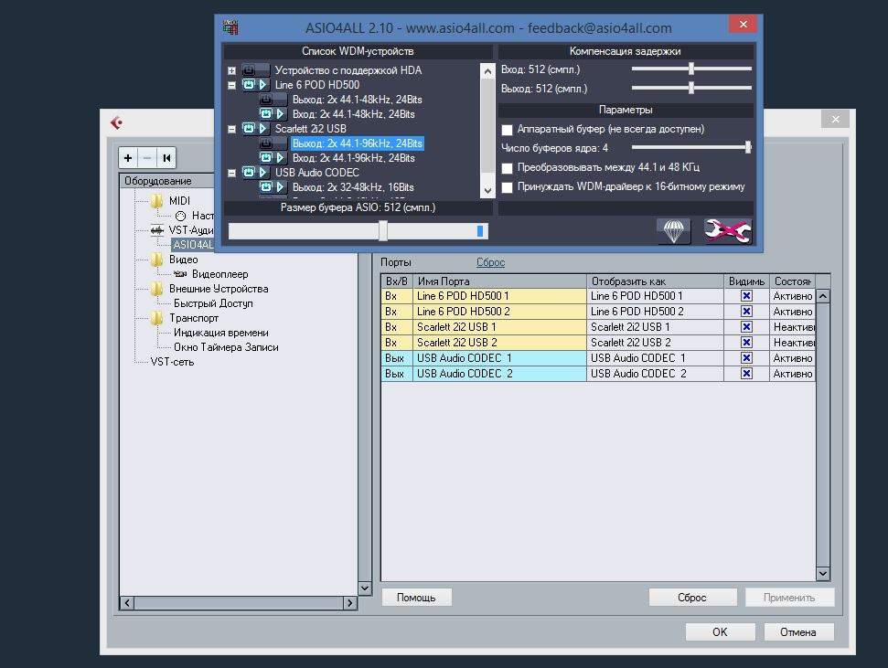Image resolution: width=888 pixels, height=668 pixels.
Task: Click the ASIO buffer size slider handle
Action: (383, 231)
